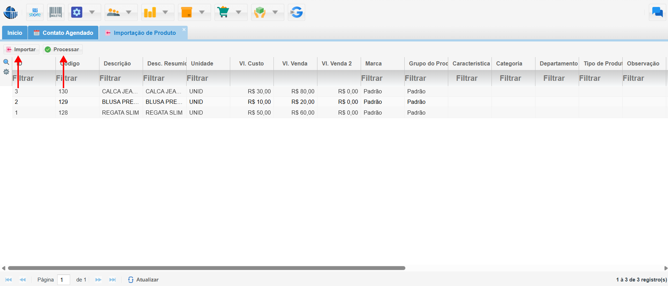This screenshot has height=286, width=668.
Task: Open the chat messages icon
Action: [x=657, y=13]
